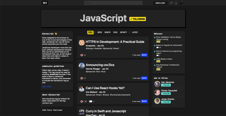This screenshot has width=226, height=116.
Task: Switch to the Latest tab
Action: (135, 32)
